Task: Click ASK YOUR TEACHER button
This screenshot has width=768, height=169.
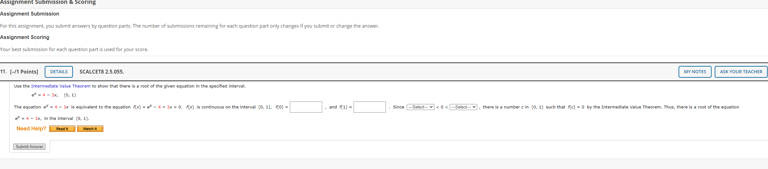Action: pos(741,72)
